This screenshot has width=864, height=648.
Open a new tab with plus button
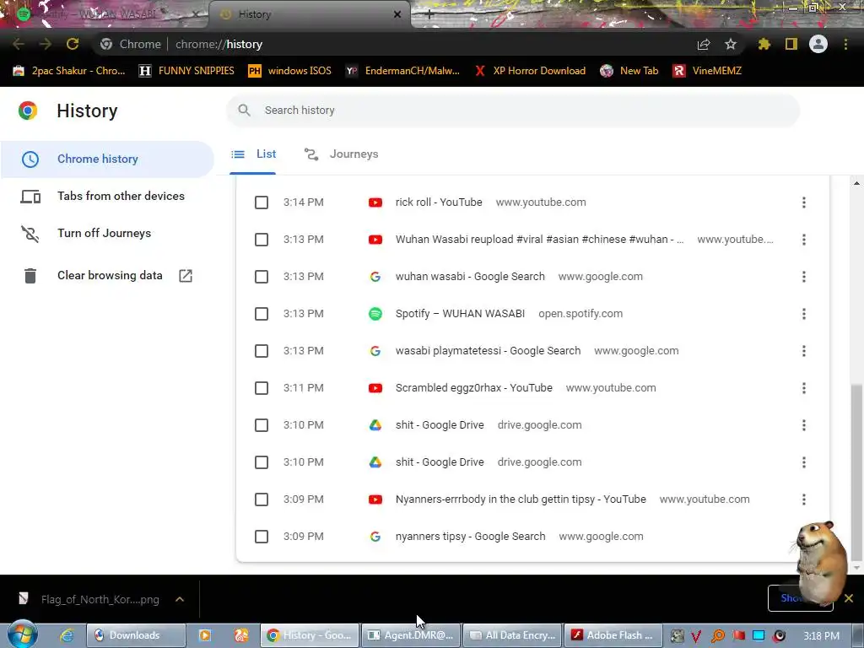tap(429, 15)
